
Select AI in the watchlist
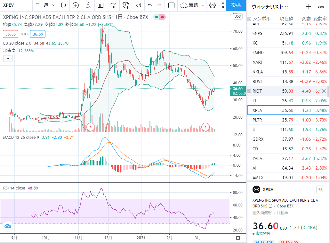pyautogui.click(x=288, y=168)
